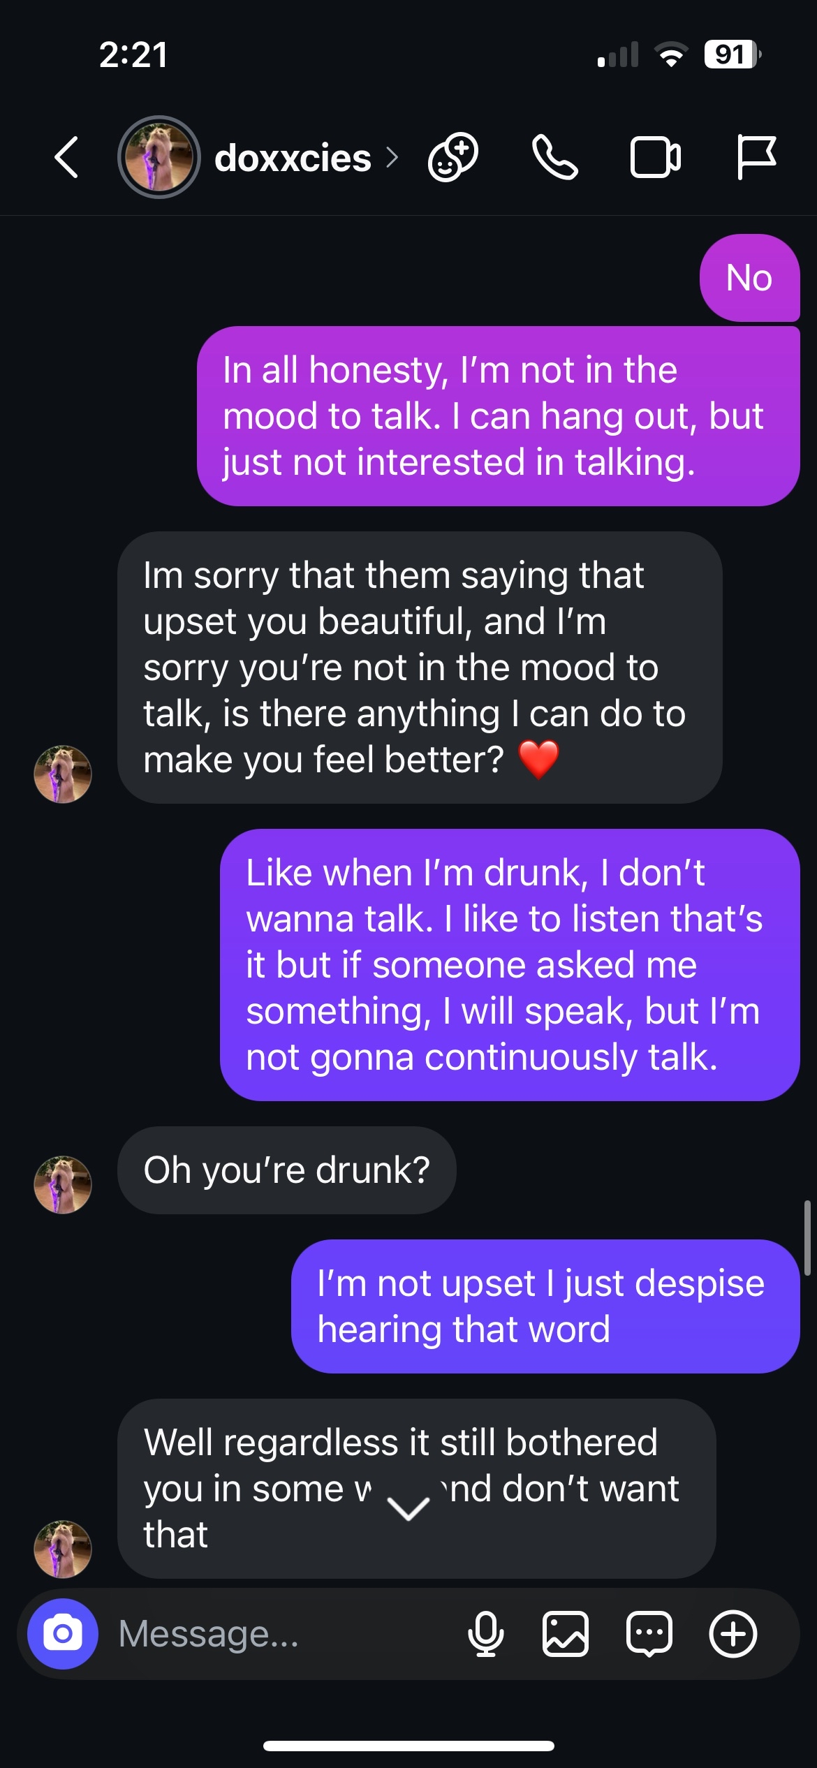The image size is (817, 1768).
Task: Open the avatar sticker icon in header
Action: (453, 157)
